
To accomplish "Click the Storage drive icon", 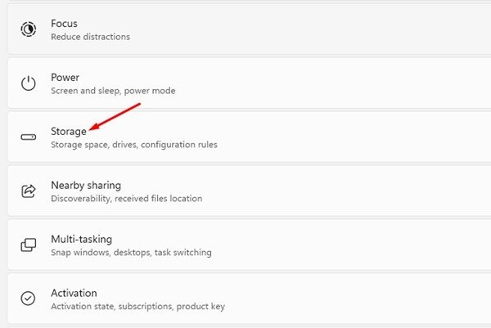I will click(x=29, y=137).
